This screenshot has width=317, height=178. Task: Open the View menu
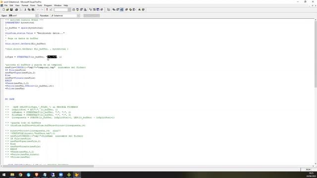click(17, 5)
